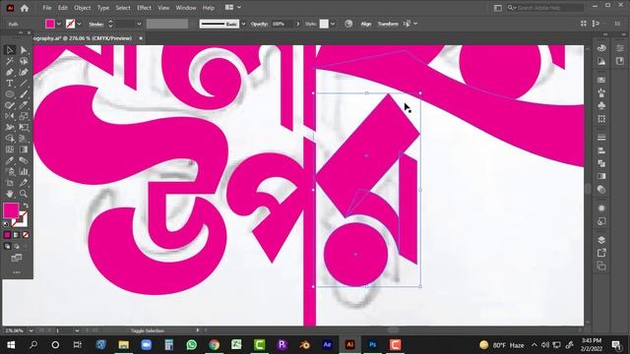The width and height of the screenshot is (630, 354).
Task: Select the Hand tool
Action: 10,194
